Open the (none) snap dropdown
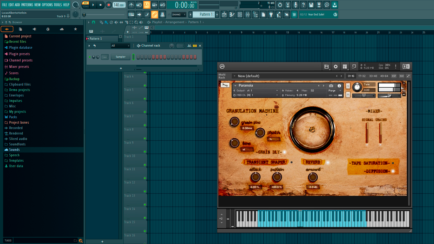The height and width of the screenshot is (244, 434). (179, 14)
